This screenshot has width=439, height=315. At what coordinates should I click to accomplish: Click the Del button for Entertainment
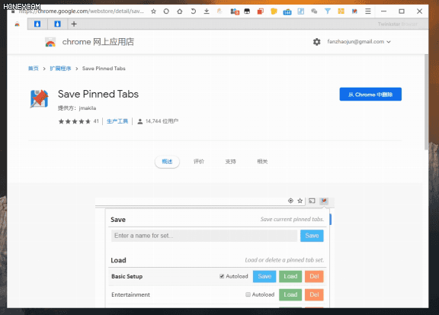click(314, 294)
